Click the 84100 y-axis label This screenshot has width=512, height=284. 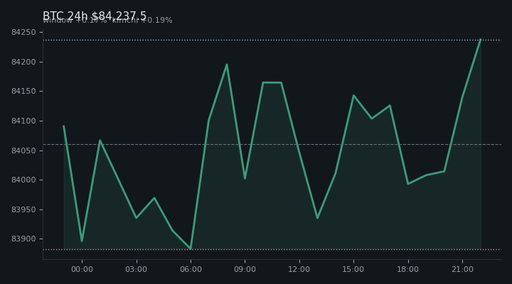point(23,121)
